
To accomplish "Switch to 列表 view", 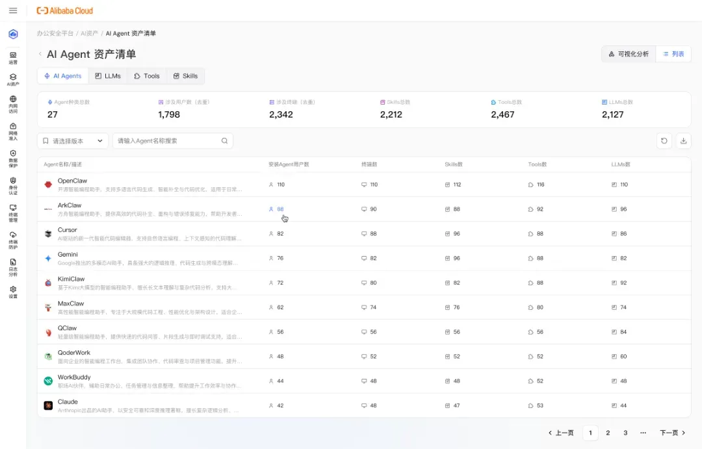I will (x=673, y=54).
